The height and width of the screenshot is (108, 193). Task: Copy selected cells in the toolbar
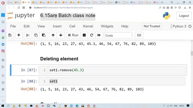(36, 35)
